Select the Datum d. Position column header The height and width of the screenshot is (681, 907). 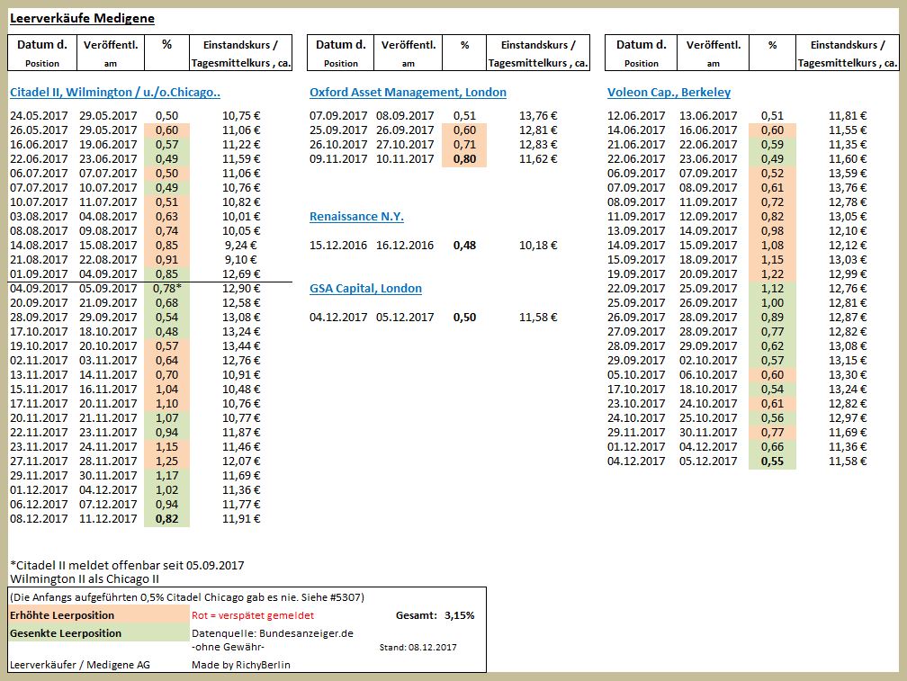point(41,51)
